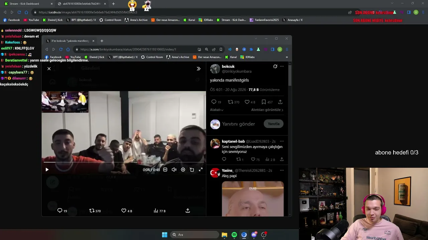The width and height of the screenshot is (428, 240).
Task: Select the X'te bokcuk browser tab
Action: click(x=70, y=41)
